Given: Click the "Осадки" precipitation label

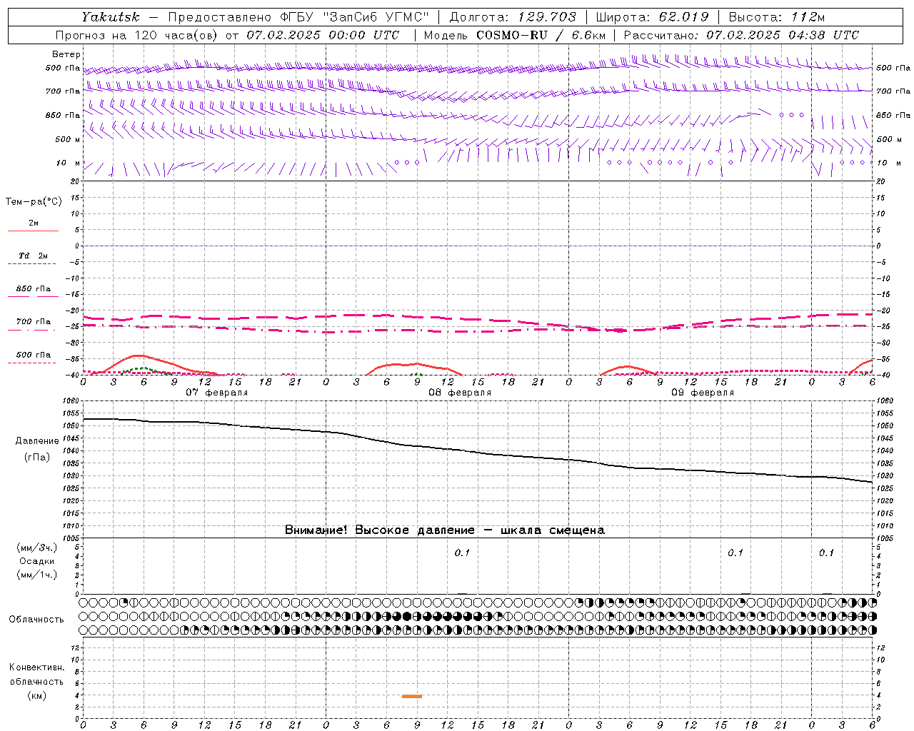Looking at the screenshot, I should (36, 561).
